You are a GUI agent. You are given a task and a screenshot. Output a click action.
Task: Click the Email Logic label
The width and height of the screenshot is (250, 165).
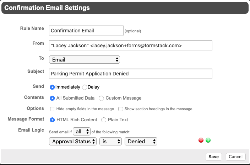(31, 130)
